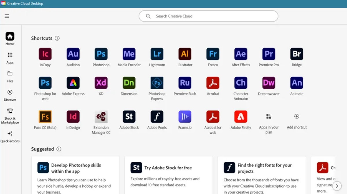This screenshot has height=194, width=347.
Task: Expand the hamburger navigation menu
Action: tap(7, 16)
